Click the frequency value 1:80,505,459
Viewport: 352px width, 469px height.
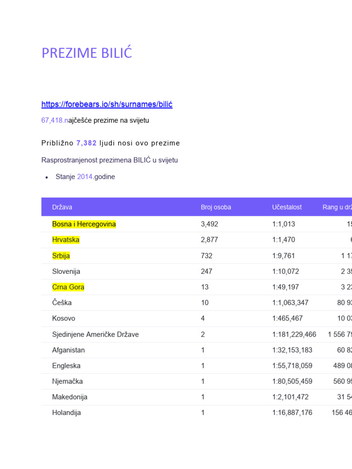coord(292,382)
